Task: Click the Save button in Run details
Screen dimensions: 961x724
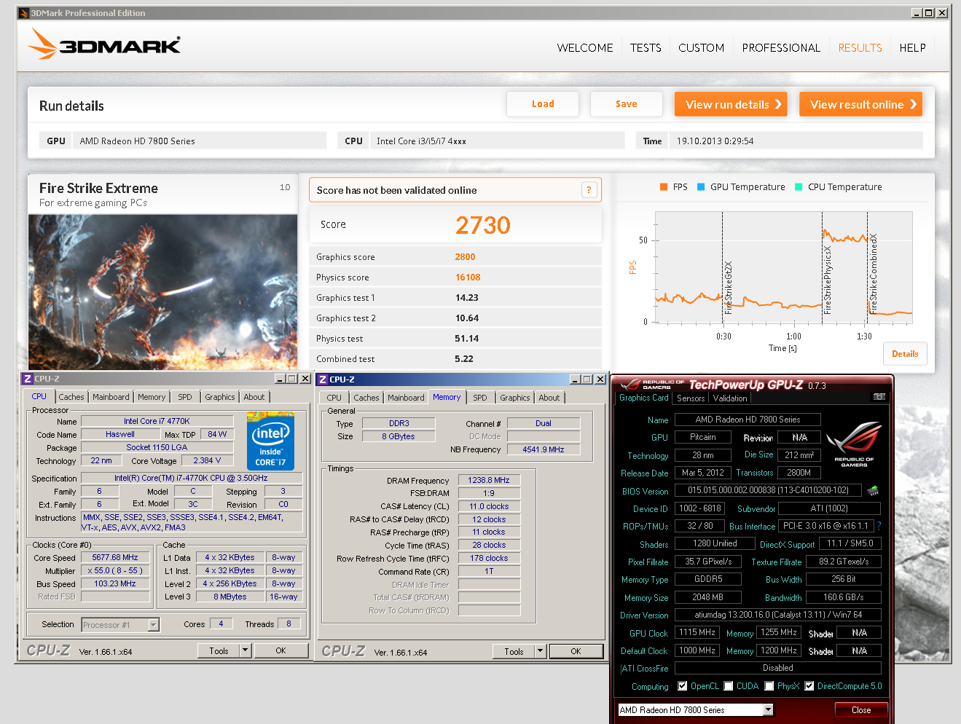Action: (627, 104)
